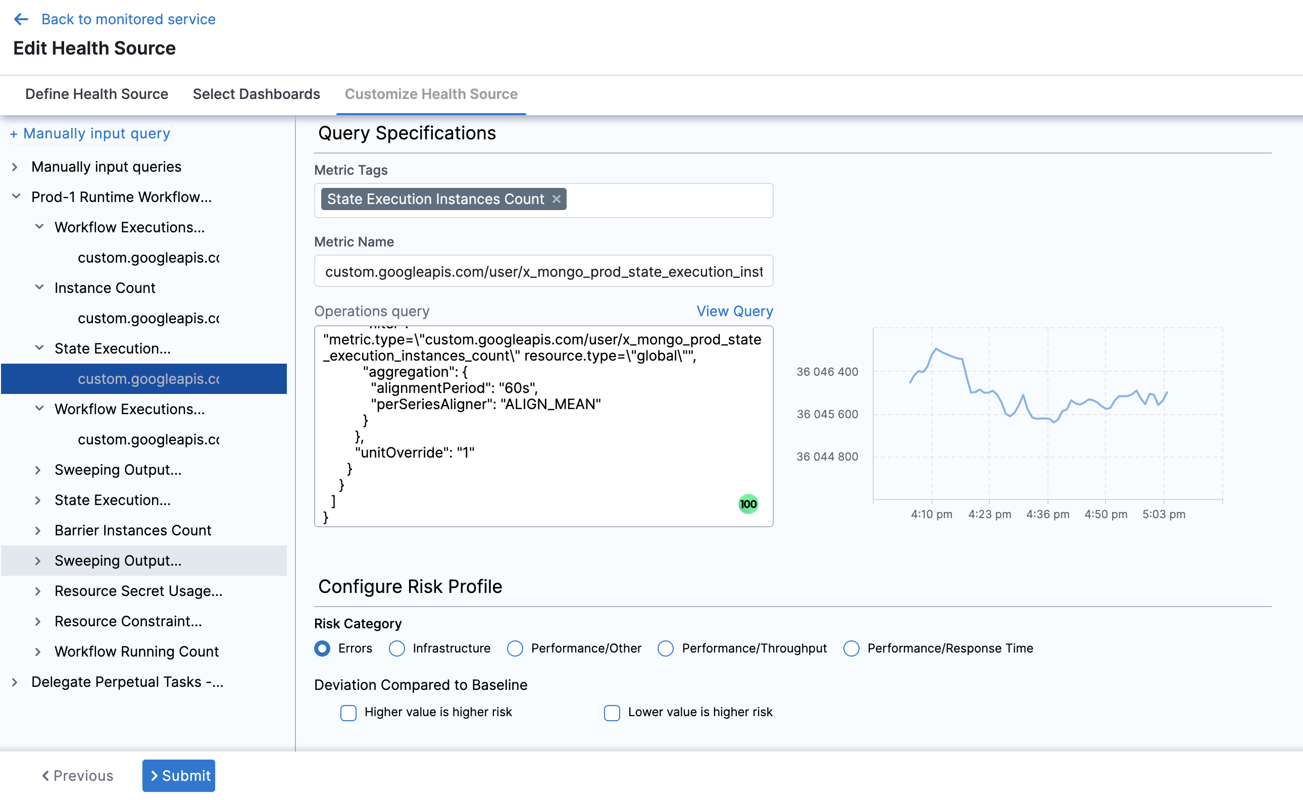1303x800 pixels.
Task: Check Lower value is higher risk
Action: click(x=612, y=713)
